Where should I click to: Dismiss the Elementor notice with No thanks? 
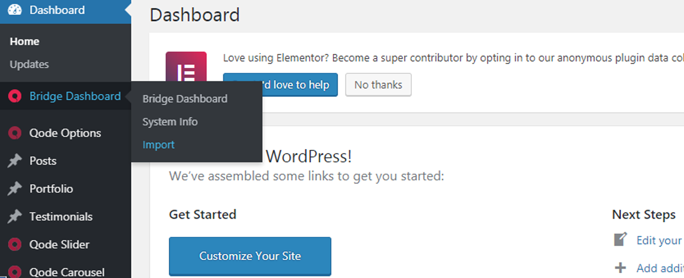tap(378, 85)
